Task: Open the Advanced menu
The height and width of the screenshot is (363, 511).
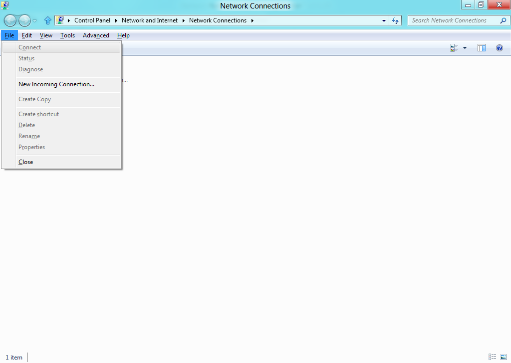Action: click(96, 35)
